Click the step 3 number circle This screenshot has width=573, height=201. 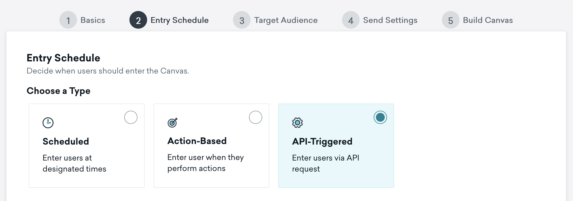click(x=242, y=20)
